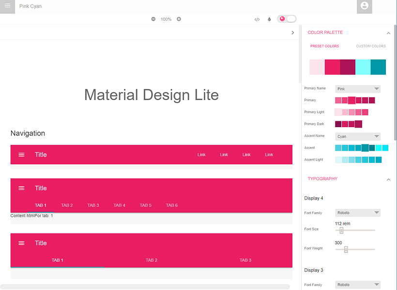Open Display 4 Font Family dropdown

[x=358, y=213]
